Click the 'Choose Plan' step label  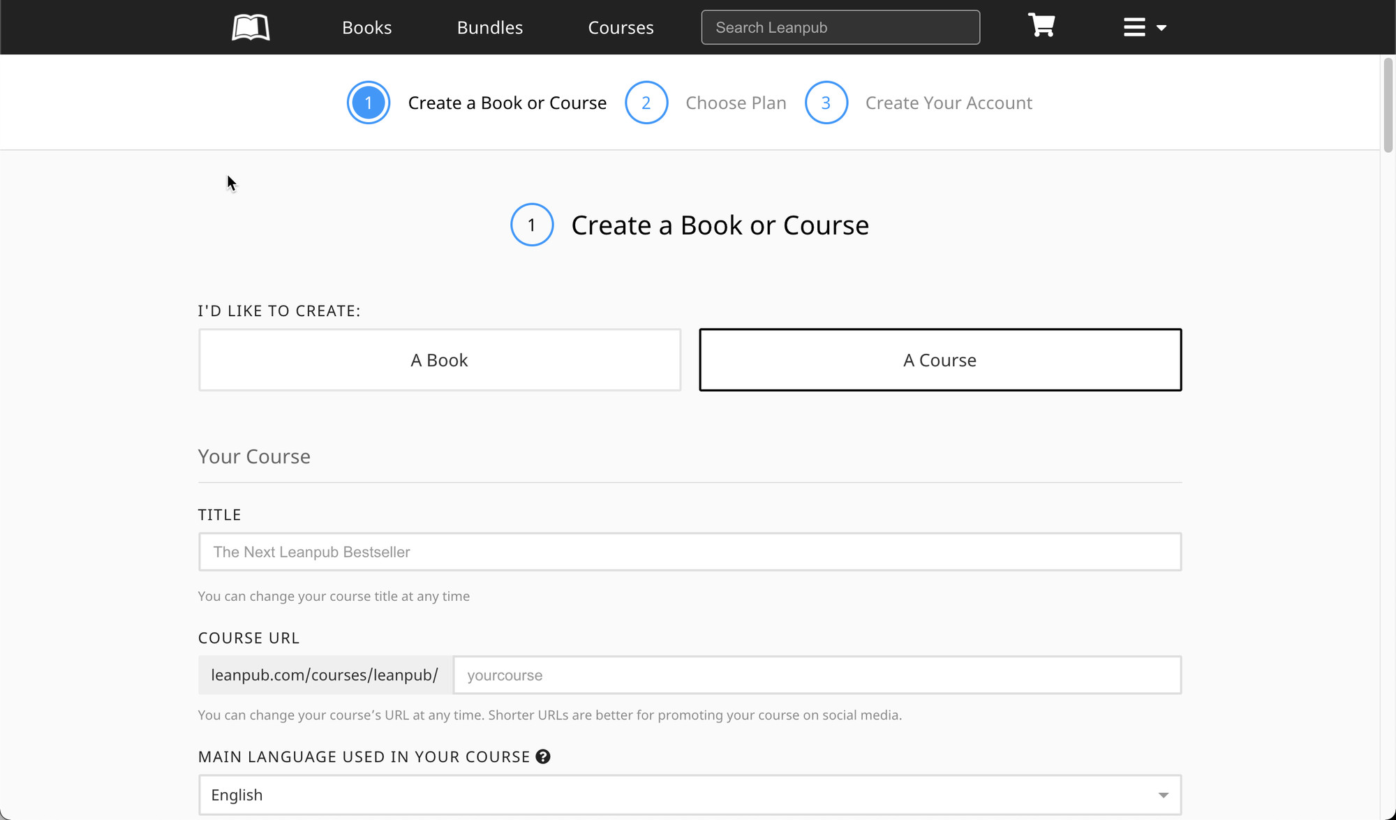pyautogui.click(x=736, y=103)
